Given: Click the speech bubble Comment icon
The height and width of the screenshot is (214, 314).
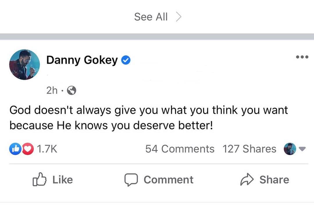Looking at the screenshot, I should pyautogui.click(x=131, y=180).
